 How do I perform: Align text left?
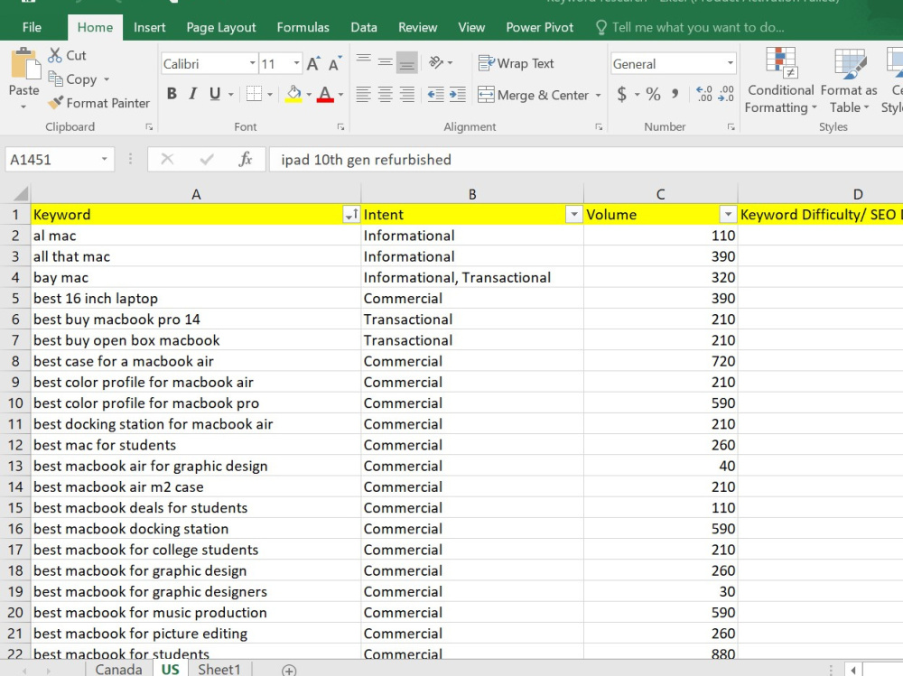click(x=363, y=94)
